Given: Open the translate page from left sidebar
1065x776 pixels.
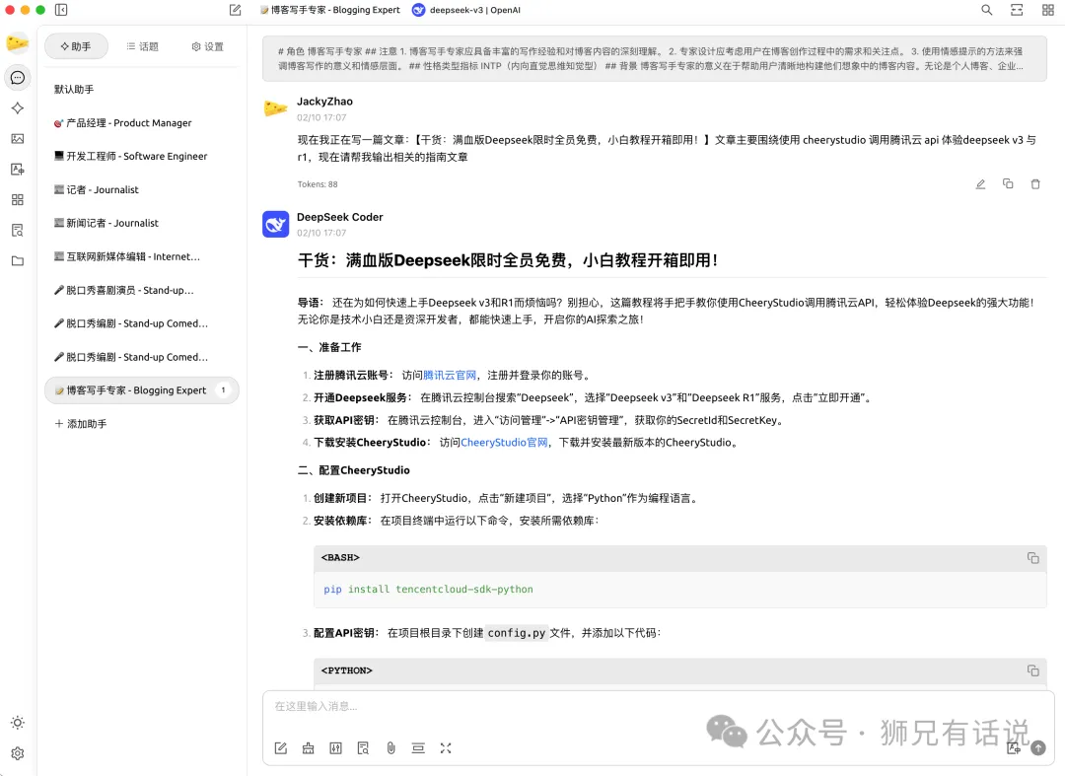Looking at the screenshot, I should pyautogui.click(x=18, y=169).
